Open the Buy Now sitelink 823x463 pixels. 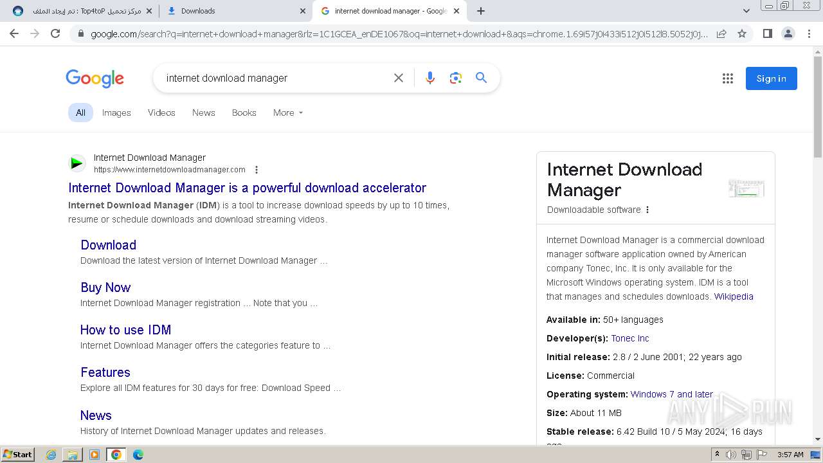point(105,287)
